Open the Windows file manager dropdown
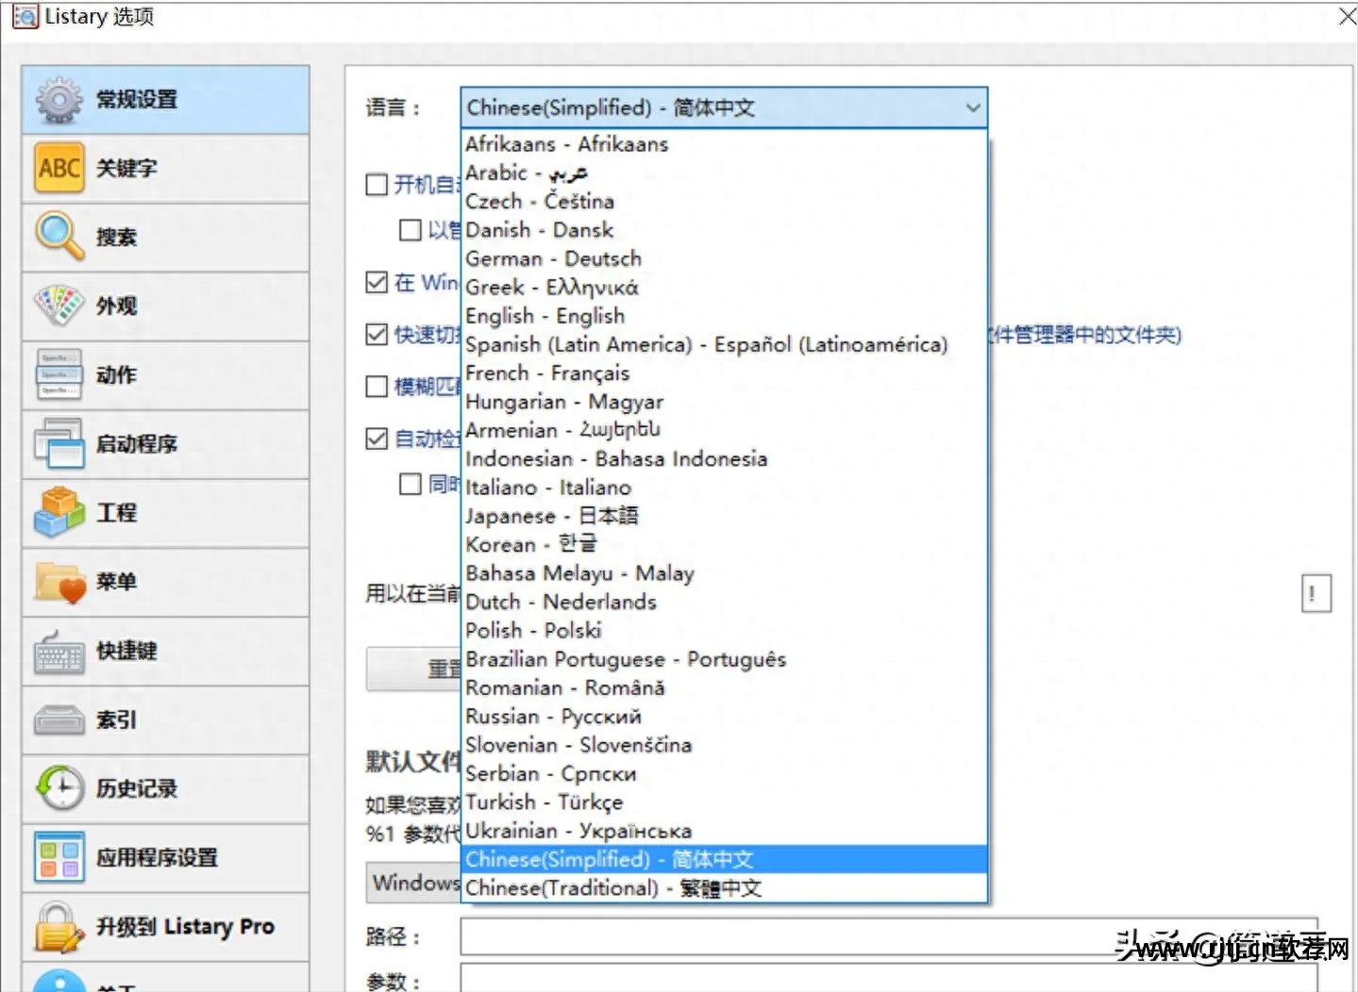 [413, 883]
